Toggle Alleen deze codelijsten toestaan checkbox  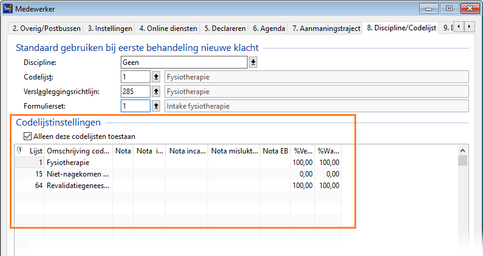click(x=28, y=136)
